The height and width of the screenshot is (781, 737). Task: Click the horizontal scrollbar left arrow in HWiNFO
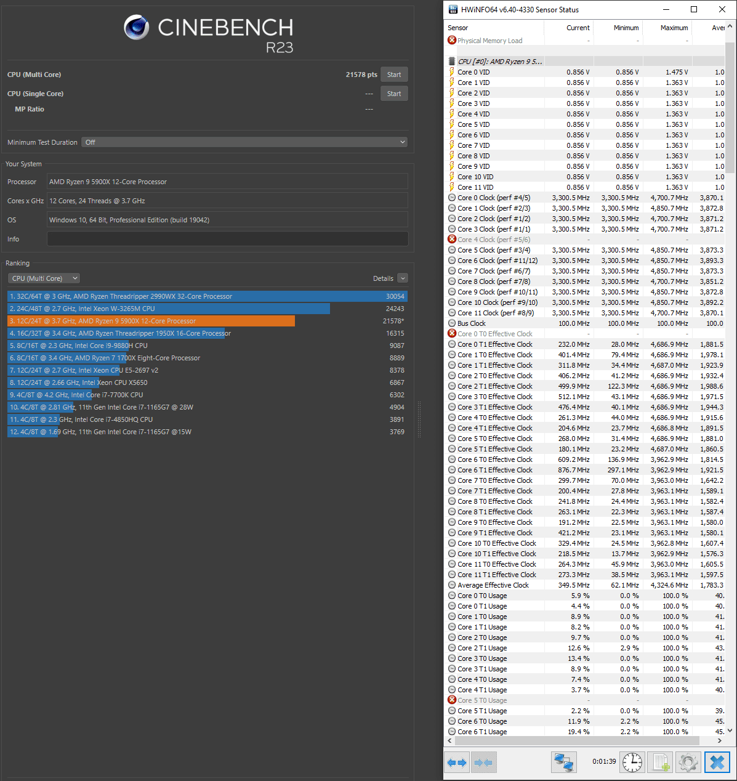click(x=450, y=741)
